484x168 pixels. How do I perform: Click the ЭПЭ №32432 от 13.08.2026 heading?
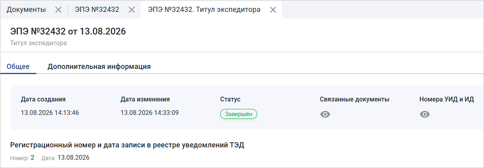[x=68, y=31]
